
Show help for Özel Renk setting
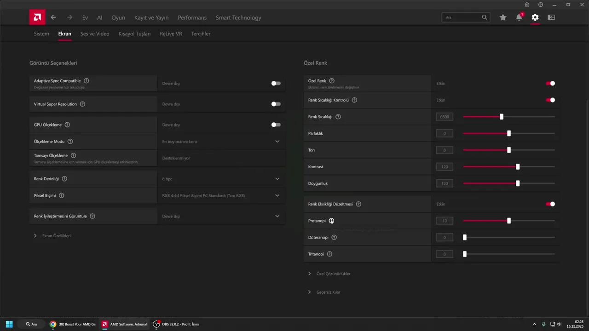coord(332,81)
